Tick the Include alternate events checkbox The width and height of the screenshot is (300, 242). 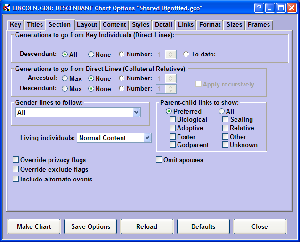[16, 179]
